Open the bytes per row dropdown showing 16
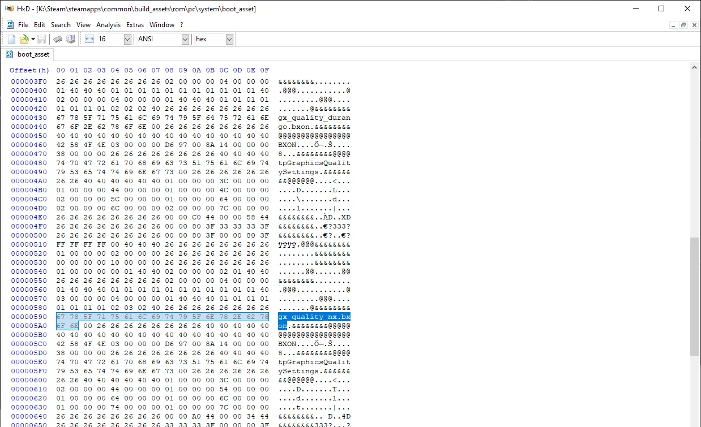 (127, 39)
